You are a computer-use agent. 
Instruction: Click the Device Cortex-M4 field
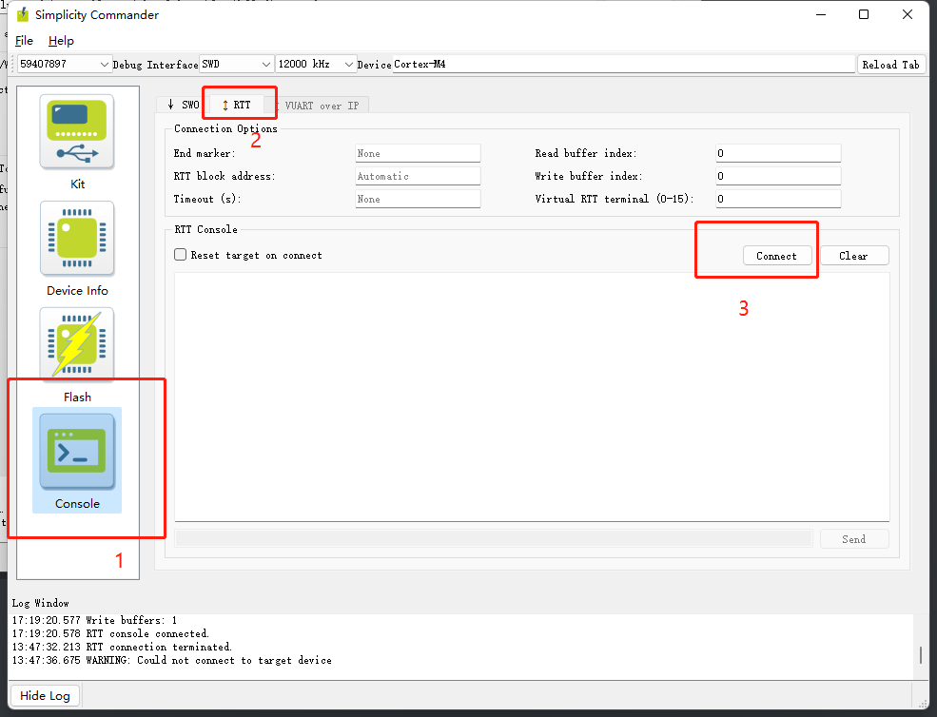(x=624, y=64)
